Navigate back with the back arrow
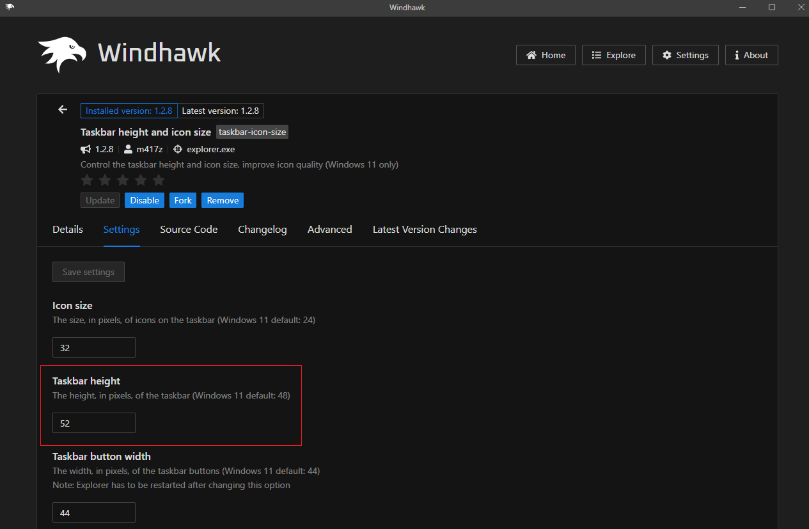809x529 pixels. tap(62, 109)
